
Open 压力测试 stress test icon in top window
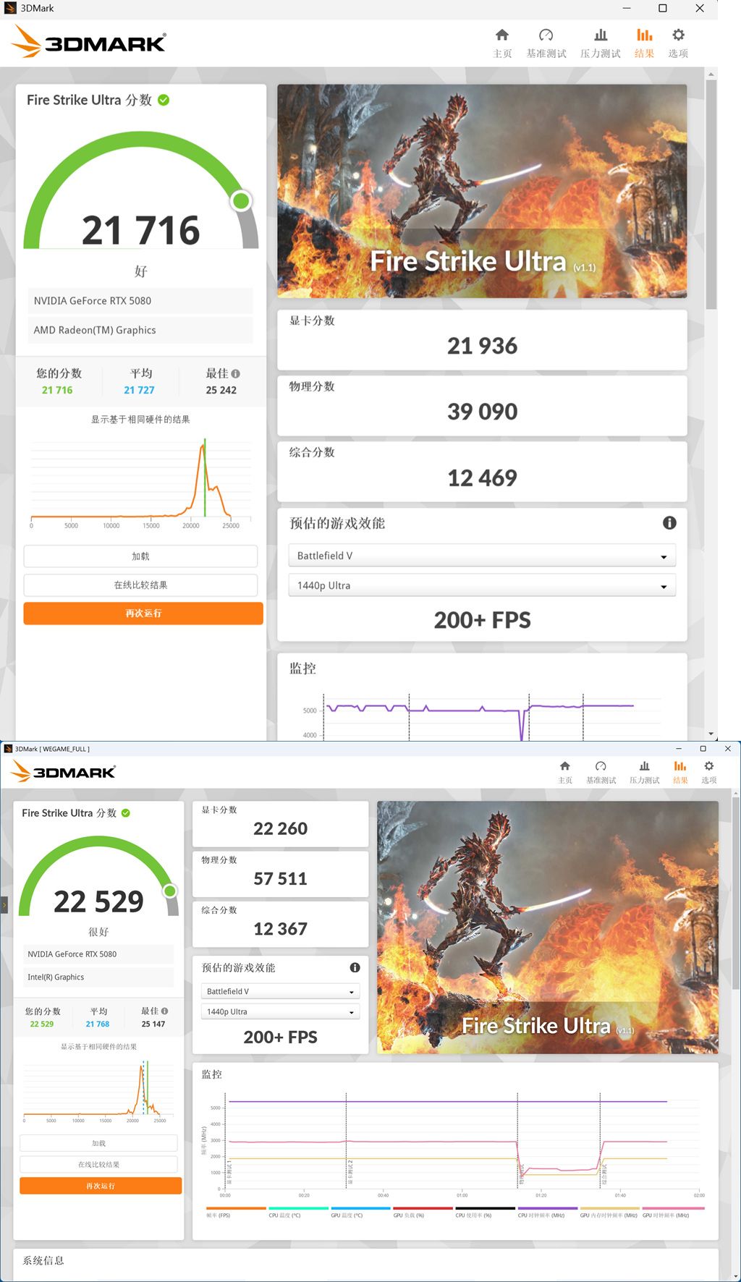601,35
